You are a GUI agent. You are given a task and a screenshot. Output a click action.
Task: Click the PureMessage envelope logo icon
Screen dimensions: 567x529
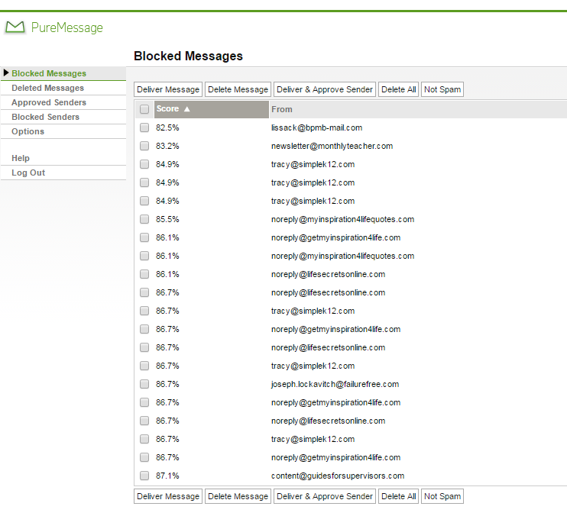click(x=15, y=27)
